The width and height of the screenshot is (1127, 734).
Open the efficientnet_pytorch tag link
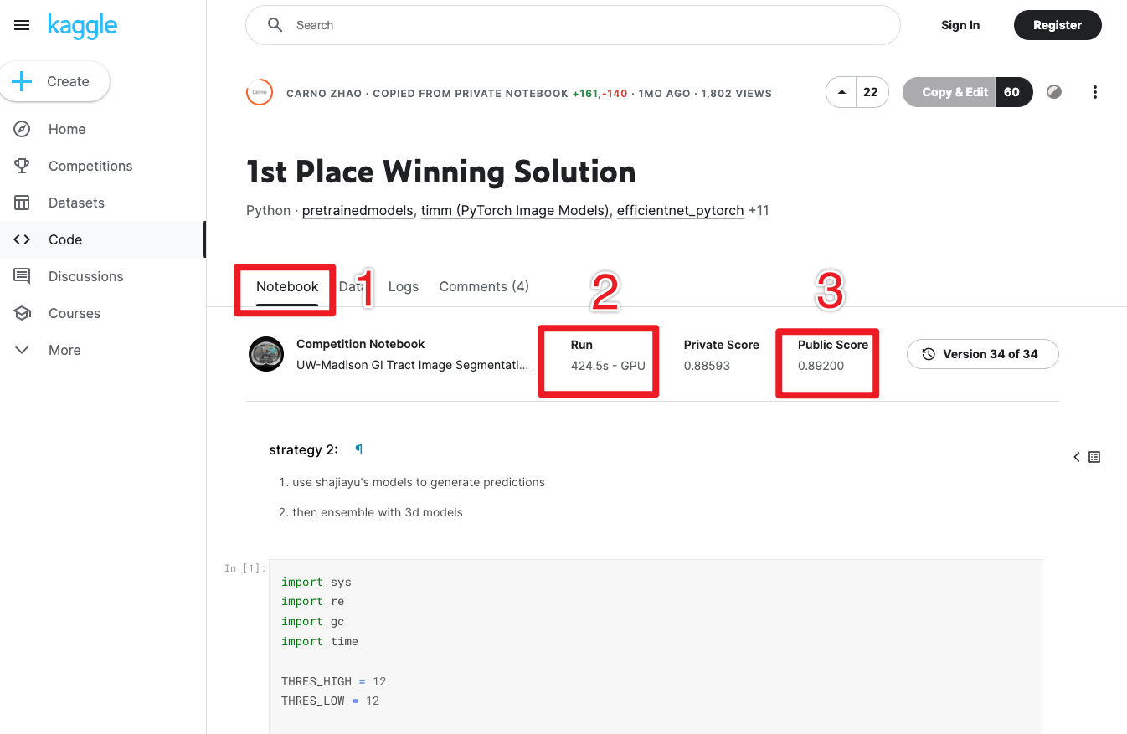click(680, 211)
